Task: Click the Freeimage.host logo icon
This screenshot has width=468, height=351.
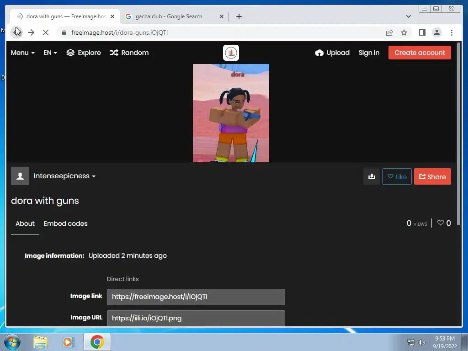Action: pos(231,53)
